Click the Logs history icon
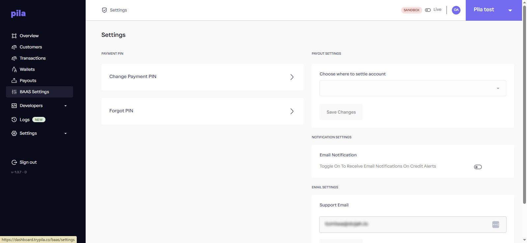This screenshot has height=243, width=527. [x=14, y=120]
